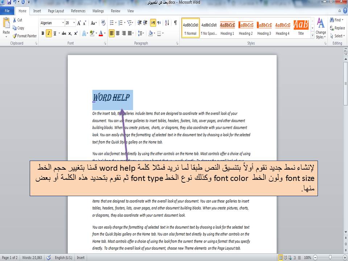Image resolution: width=348 pixels, height=261 pixels.
Task: Switch to the References tab
Action: (78, 11)
